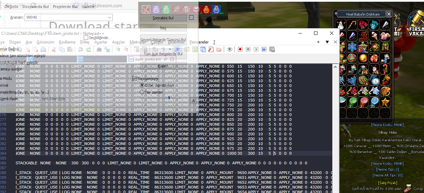Click the Sonrakini Bul button
424x193 pixels.
163,18
